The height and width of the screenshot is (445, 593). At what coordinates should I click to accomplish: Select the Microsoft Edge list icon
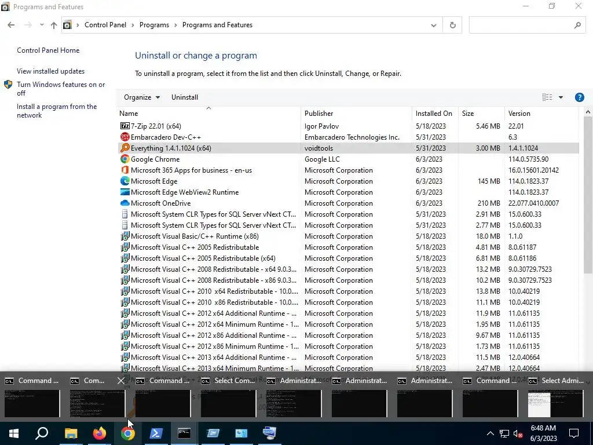coord(125,181)
